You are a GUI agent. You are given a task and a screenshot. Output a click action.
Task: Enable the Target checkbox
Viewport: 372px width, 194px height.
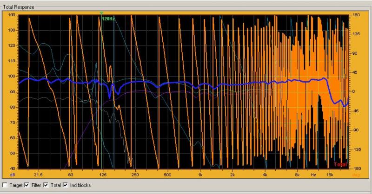(x=5, y=185)
